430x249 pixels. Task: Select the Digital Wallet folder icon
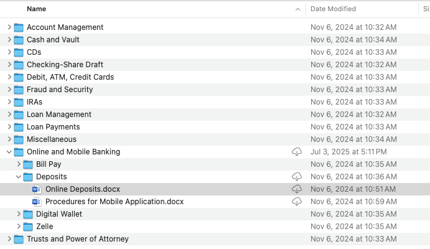pyautogui.click(x=28, y=214)
